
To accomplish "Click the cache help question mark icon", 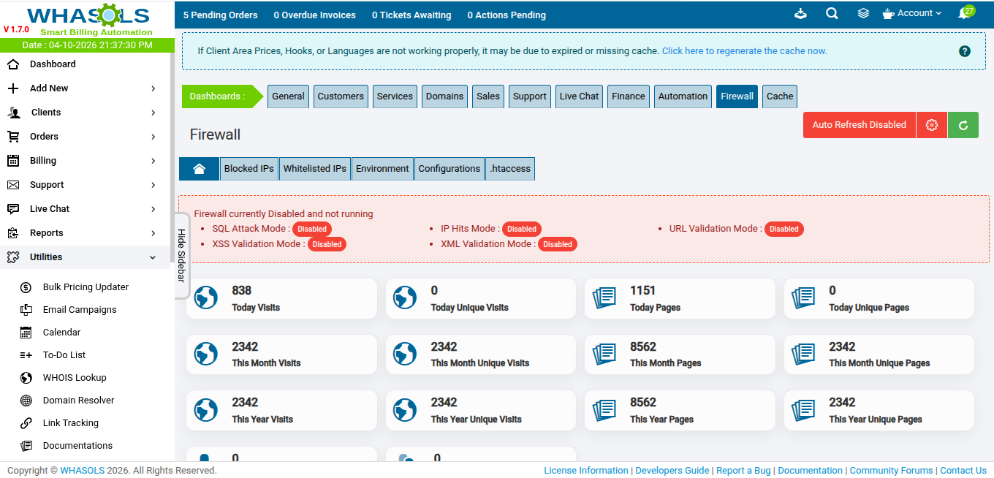I will coord(964,51).
